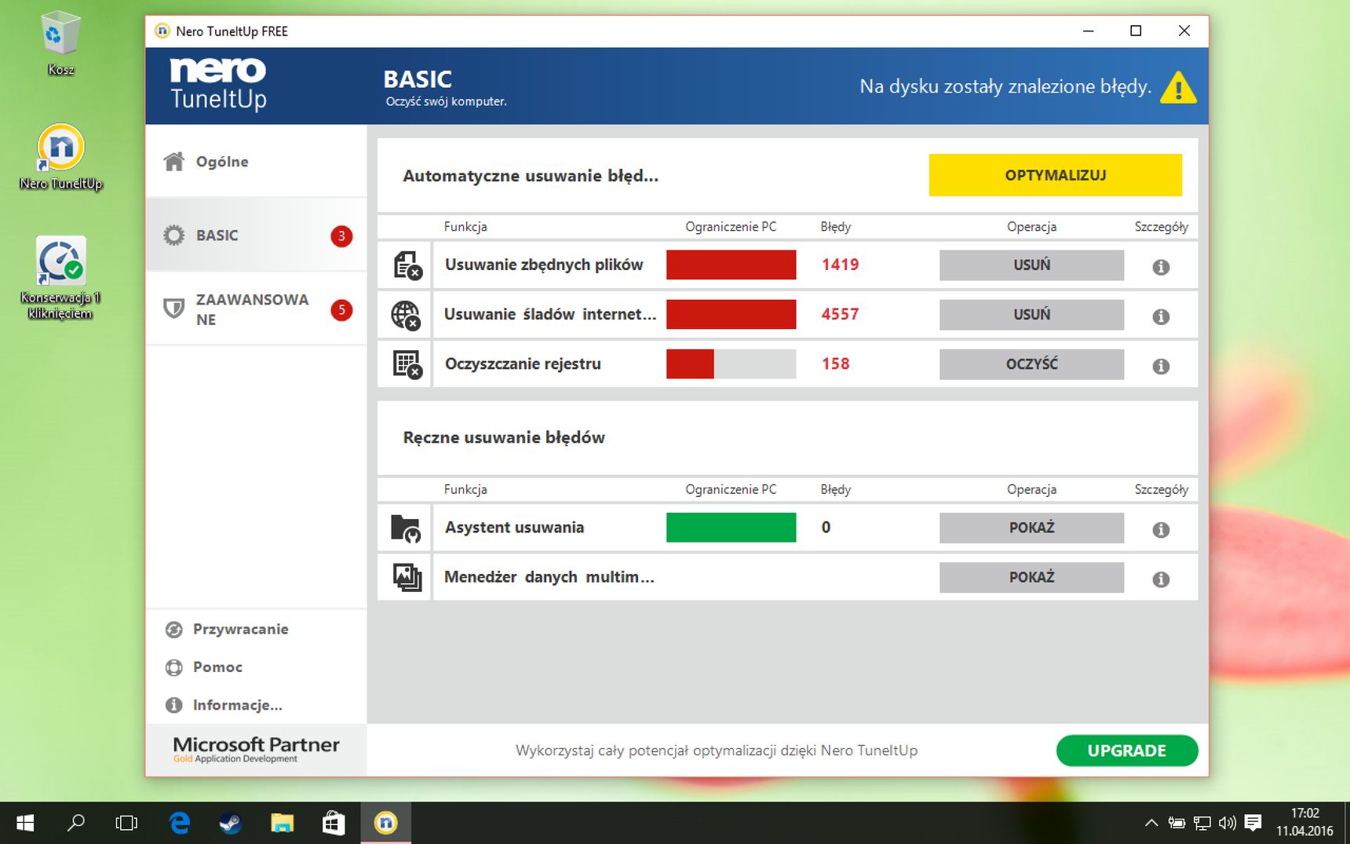Open Steam from the taskbar
The image size is (1350, 844).
[231, 823]
